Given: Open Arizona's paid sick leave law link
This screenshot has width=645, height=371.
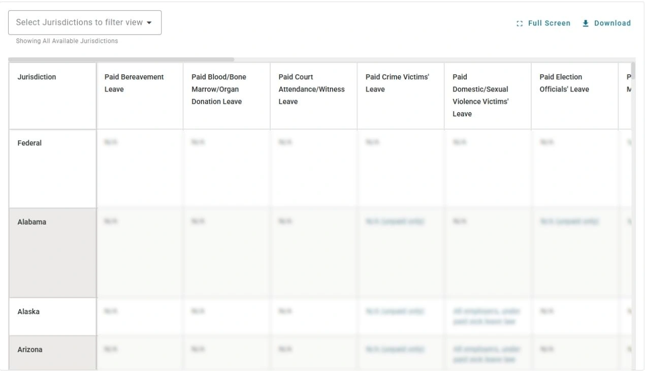Looking at the screenshot, I should [486, 354].
